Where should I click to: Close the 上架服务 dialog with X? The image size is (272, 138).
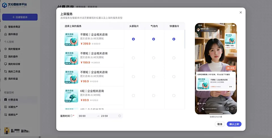coord(241,12)
